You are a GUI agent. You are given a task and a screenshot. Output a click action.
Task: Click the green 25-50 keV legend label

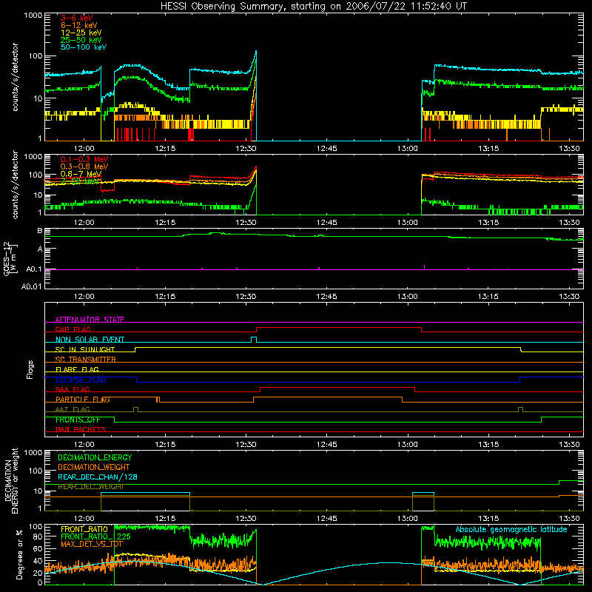pyautogui.click(x=81, y=40)
